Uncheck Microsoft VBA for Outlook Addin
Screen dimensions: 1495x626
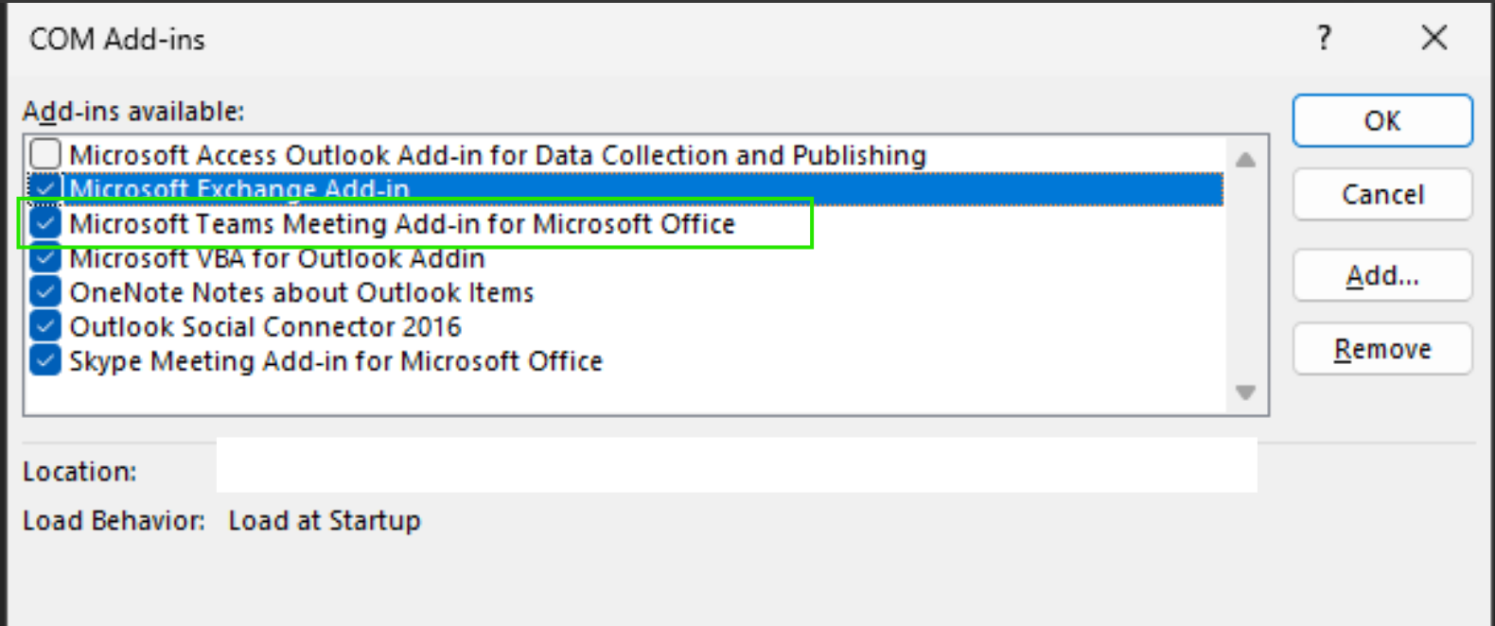45,257
